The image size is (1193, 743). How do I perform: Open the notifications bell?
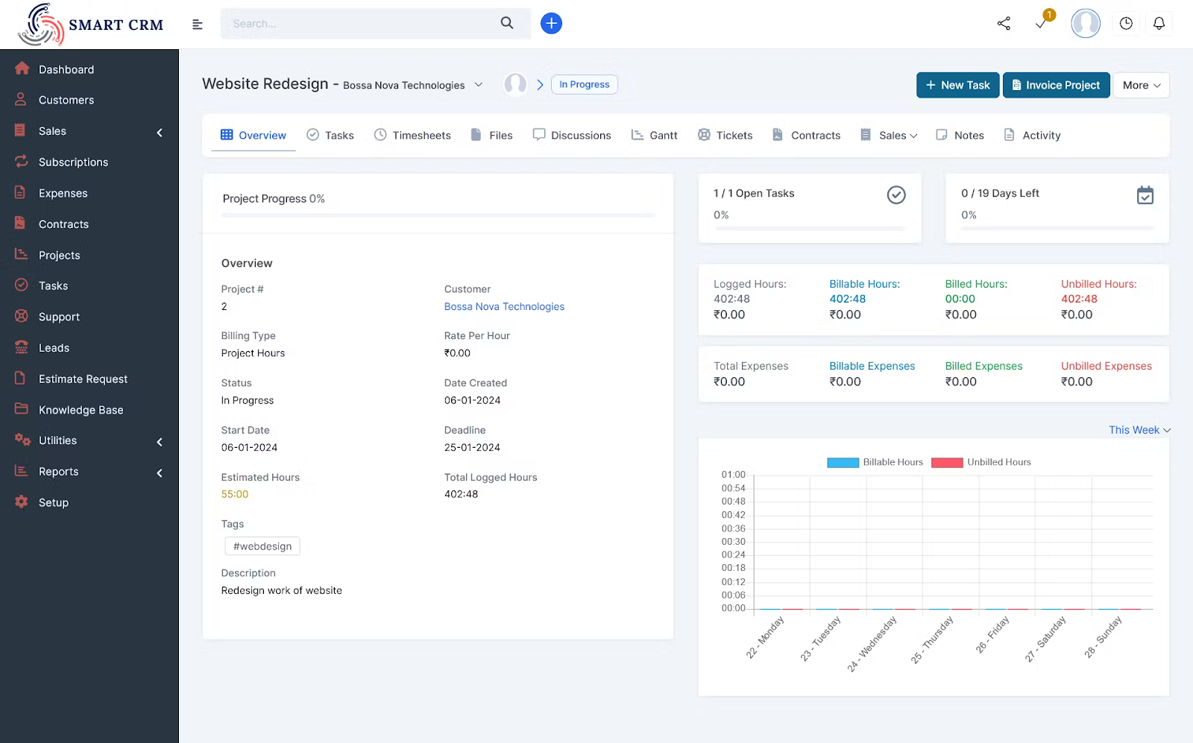pyautogui.click(x=1158, y=23)
